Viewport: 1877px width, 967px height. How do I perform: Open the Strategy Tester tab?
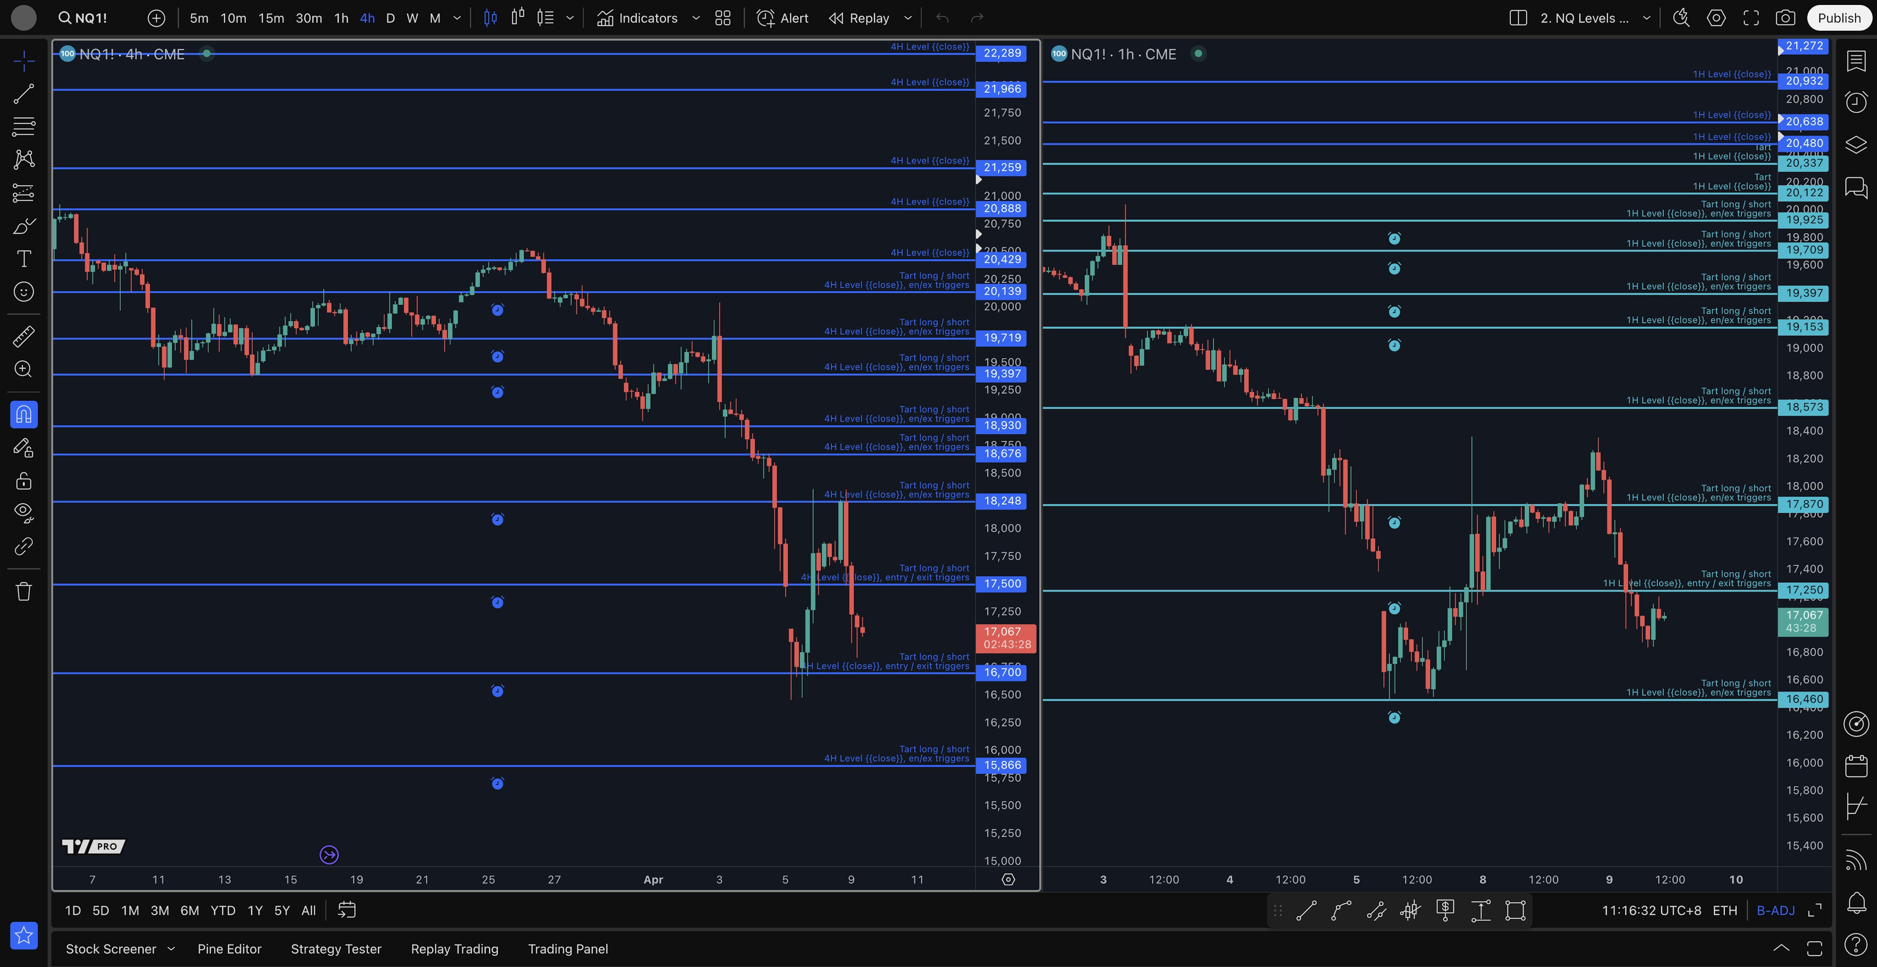pyautogui.click(x=336, y=949)
